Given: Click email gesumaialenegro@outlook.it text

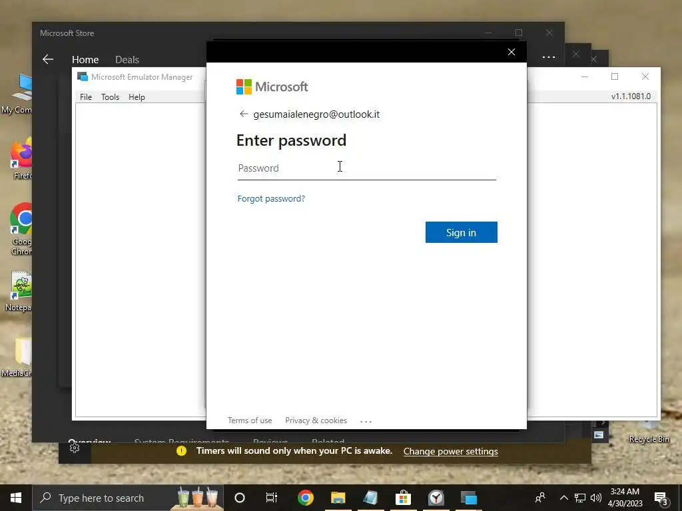Looking at the screenshot, I should click(x=316, y=114).
